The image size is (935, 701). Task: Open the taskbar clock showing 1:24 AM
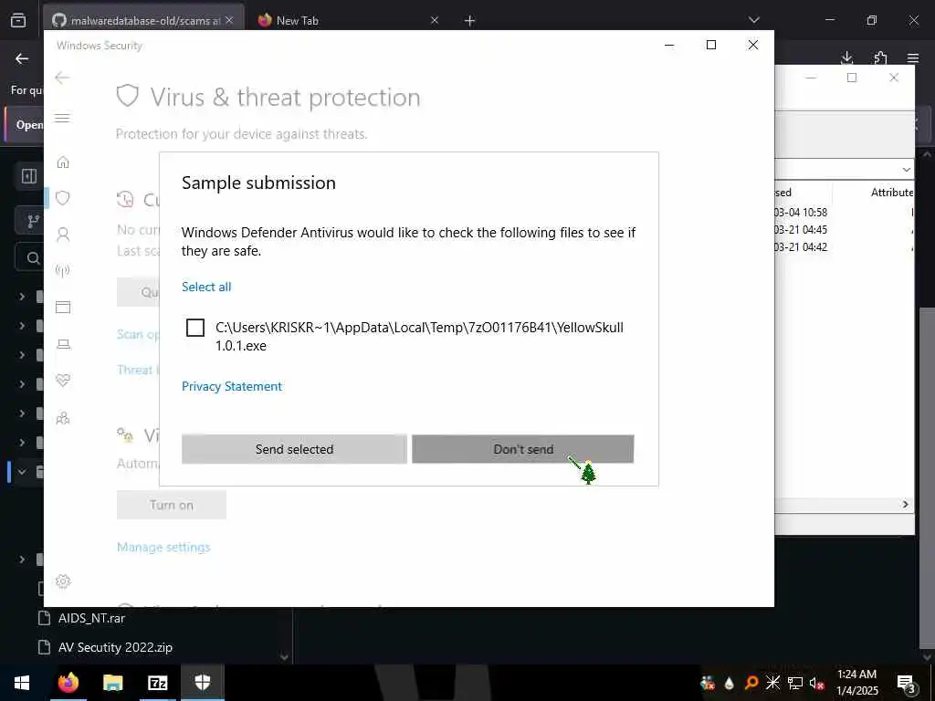tap(856, 683)
